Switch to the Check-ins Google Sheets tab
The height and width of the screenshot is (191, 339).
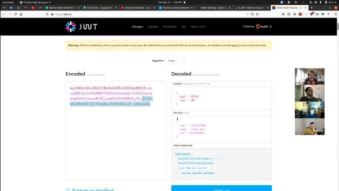pyautogui.click(x=101, y=7)
